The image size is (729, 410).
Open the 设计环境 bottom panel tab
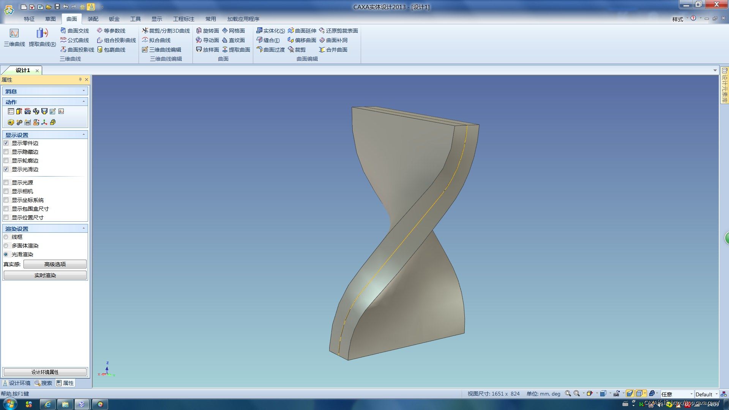[17, 383]
